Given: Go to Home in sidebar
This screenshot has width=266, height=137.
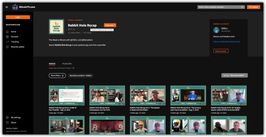Looking at the screenshot, I should tap(14, 32).
